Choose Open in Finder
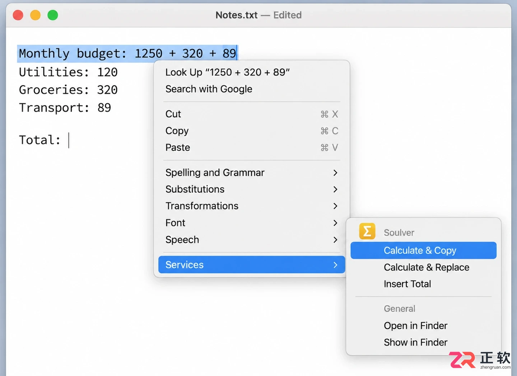Viewport: 517px width, 376px height. (x=424, y=326)
